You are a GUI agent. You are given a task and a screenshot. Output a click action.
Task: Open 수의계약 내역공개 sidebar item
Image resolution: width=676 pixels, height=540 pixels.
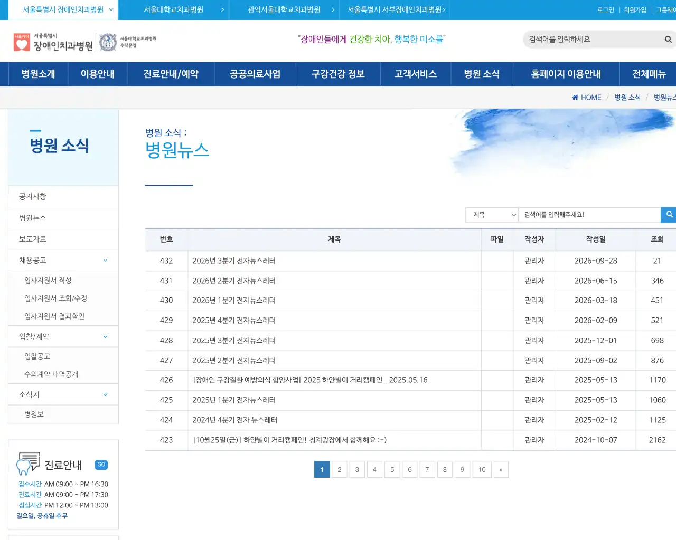point(51,374)
